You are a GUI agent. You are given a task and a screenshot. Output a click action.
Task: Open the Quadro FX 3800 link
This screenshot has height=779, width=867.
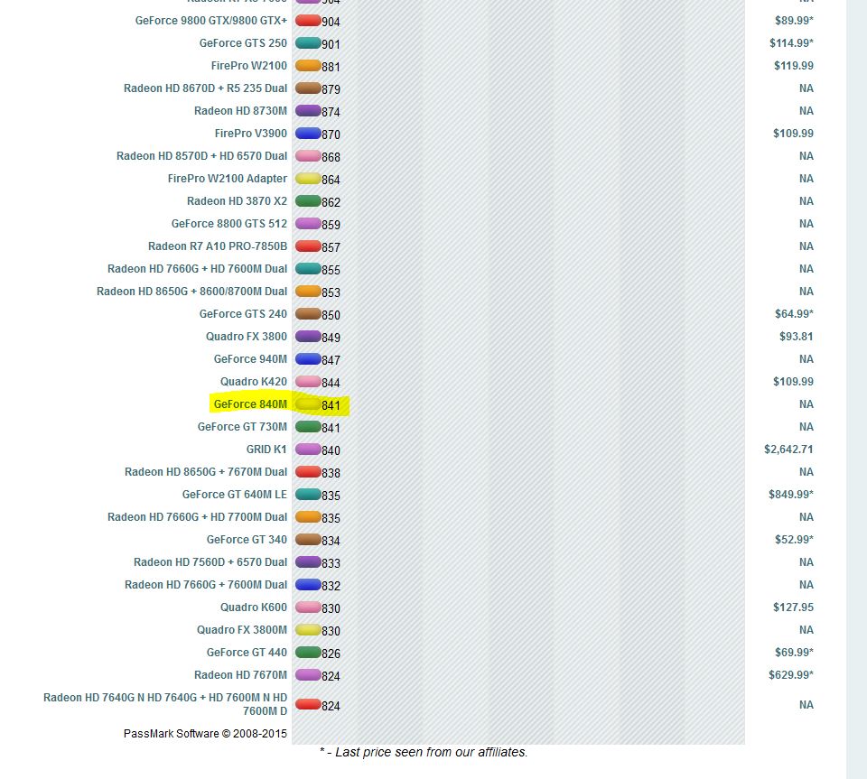click(x=247, y=337)
